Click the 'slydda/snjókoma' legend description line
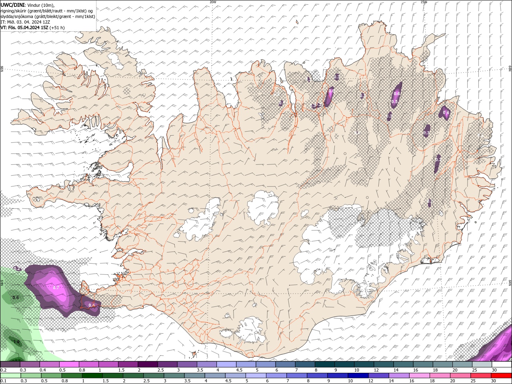The image size is (512, 384). click(x=48, y=16)
